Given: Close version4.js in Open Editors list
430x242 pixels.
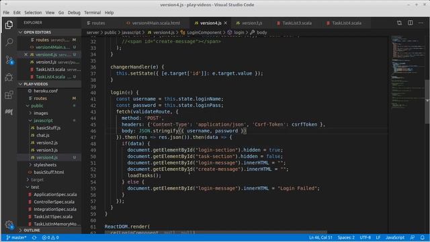Looking at the screenshot, I should coord(26,54).
